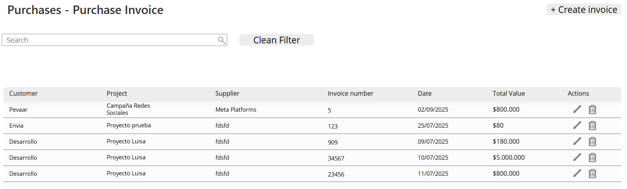Edit the Pevaar invoice with pencil icon

577,109
